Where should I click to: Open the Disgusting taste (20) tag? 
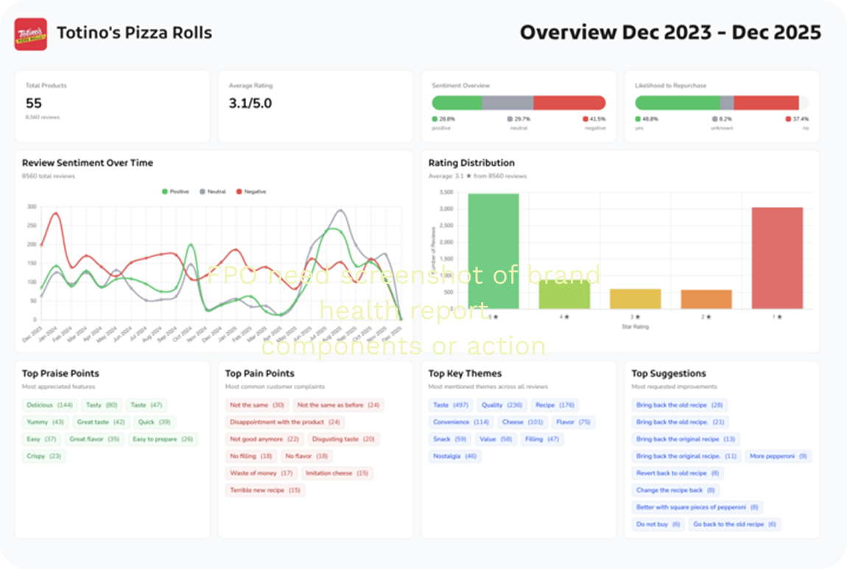(x=343, y=439)
